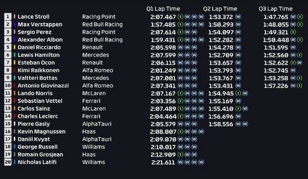Click wet tyre icon next to Ricciardo's Q3 time
The height and width of the screenshot is (179, 308).
click(293, 47)
